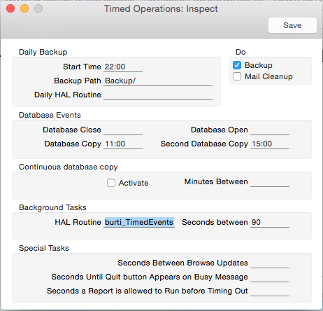This screenshot has height=311, width=323.
Task: Click the Database Open time field
Action: point(270,130)
